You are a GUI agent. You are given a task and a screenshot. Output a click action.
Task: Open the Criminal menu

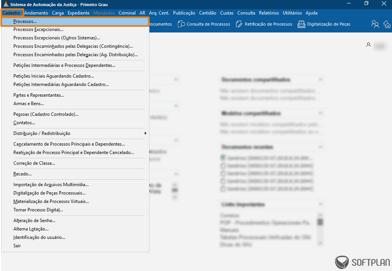pyautogui.click(x=127, y=13)
